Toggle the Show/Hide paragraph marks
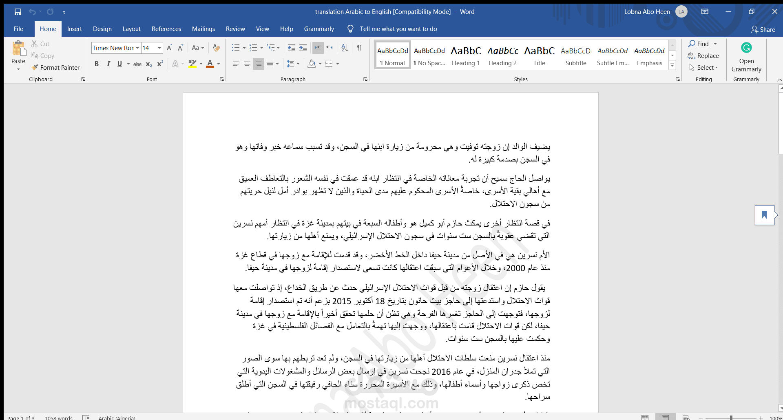This screenshot has width=783, height=420. 359,48
